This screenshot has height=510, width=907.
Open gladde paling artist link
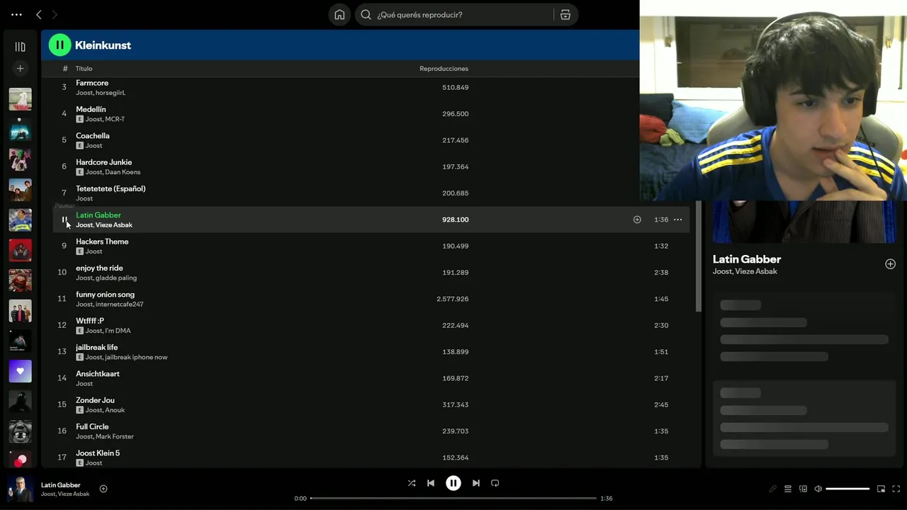coord(116,278)
